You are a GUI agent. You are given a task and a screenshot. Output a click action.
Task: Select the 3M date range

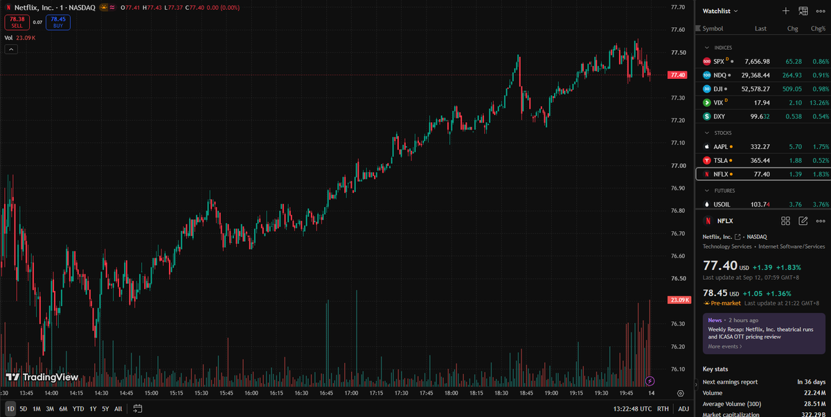50,409
